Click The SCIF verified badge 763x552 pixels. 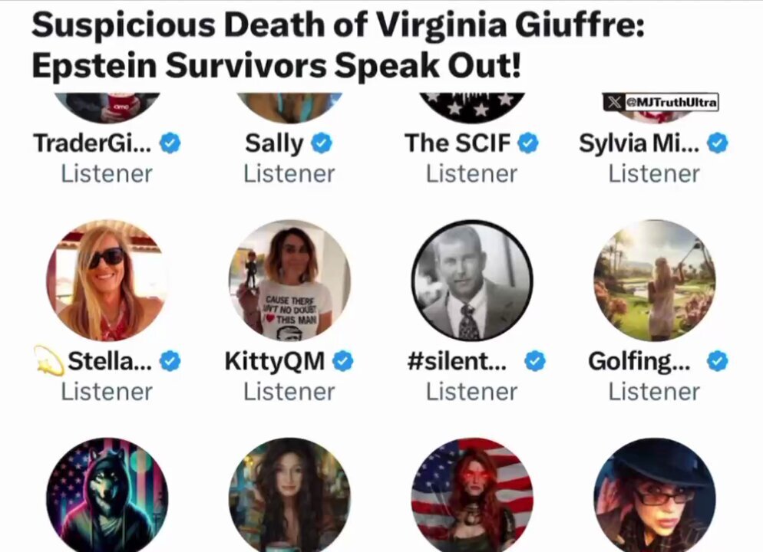click(x=528, y=143)
